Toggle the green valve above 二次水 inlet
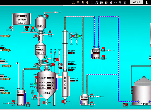 (78, 36)
